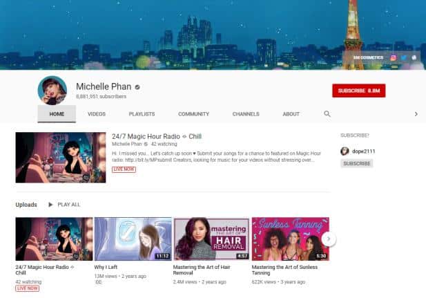Open the 'Why I Left' video thumbnail

133,239
